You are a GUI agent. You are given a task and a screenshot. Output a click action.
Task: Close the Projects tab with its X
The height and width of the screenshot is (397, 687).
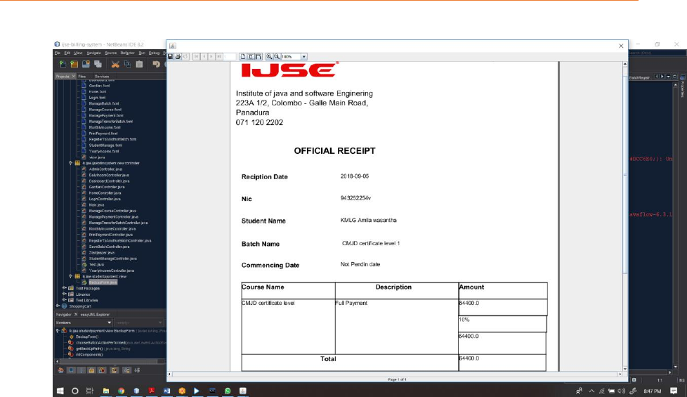click(74, 77)
